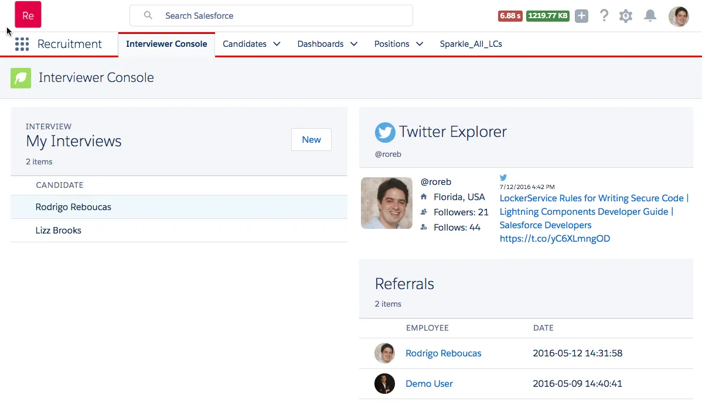Click the small Twitter bird above tweet
The image size is (702, 412).
(x=503, y=177)
